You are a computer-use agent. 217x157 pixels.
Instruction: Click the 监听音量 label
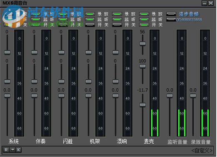point(177,142)
